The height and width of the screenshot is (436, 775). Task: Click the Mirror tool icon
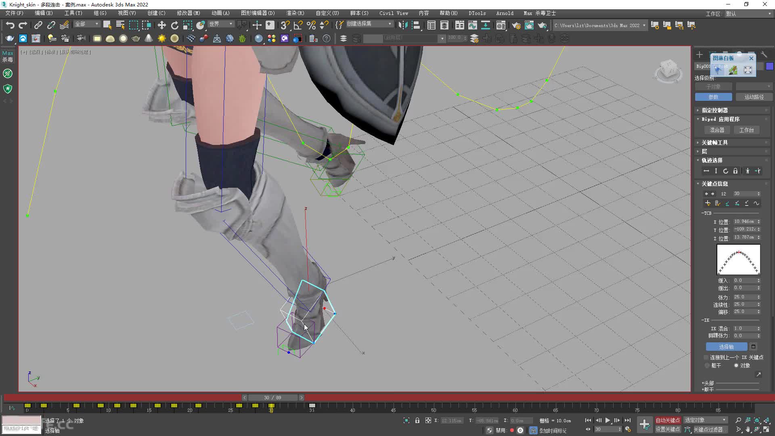402,25
